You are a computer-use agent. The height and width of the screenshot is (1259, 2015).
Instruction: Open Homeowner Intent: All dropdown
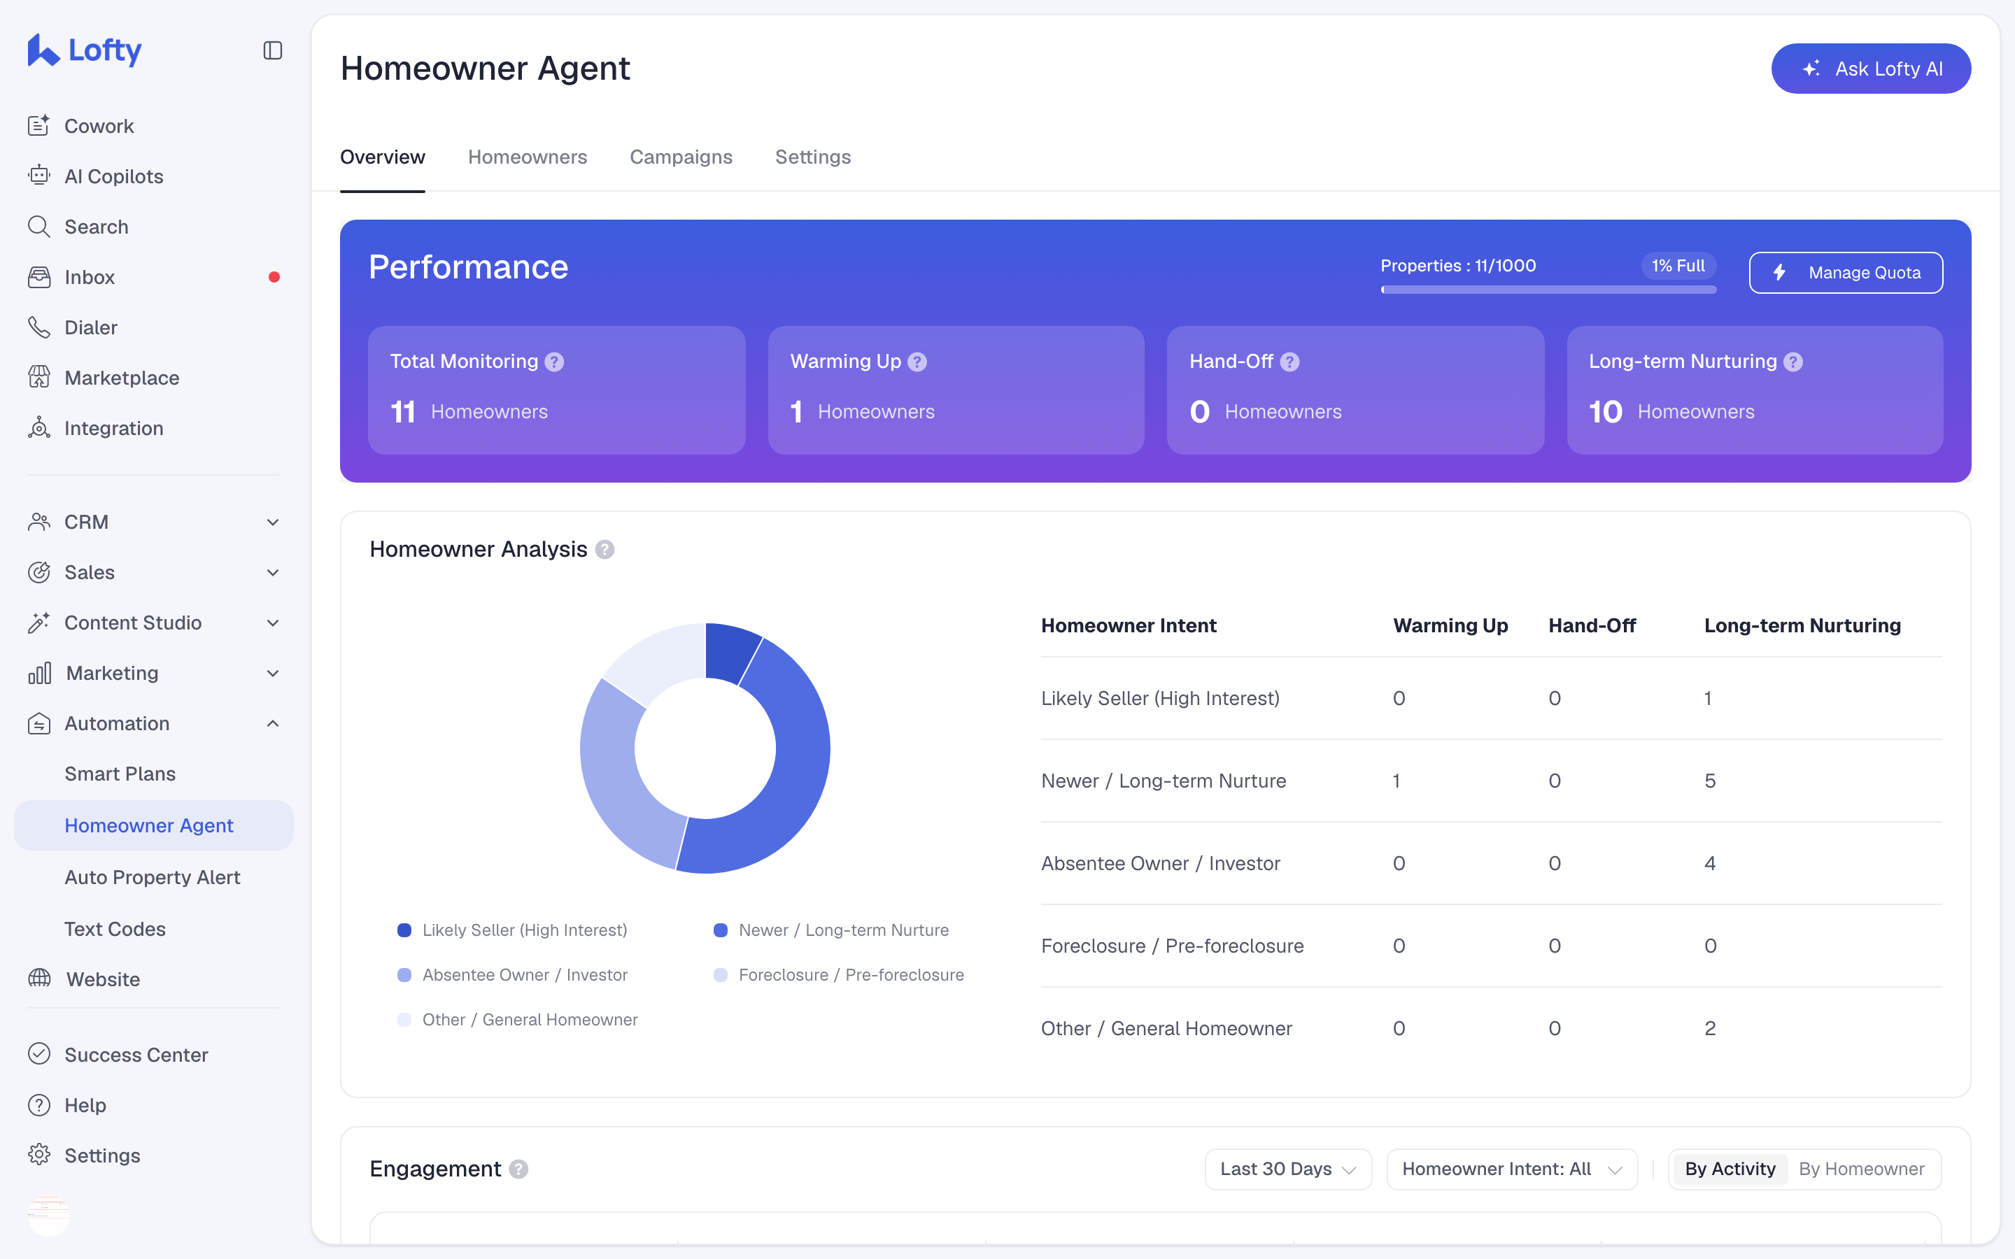click(x=1512, y=1169)
